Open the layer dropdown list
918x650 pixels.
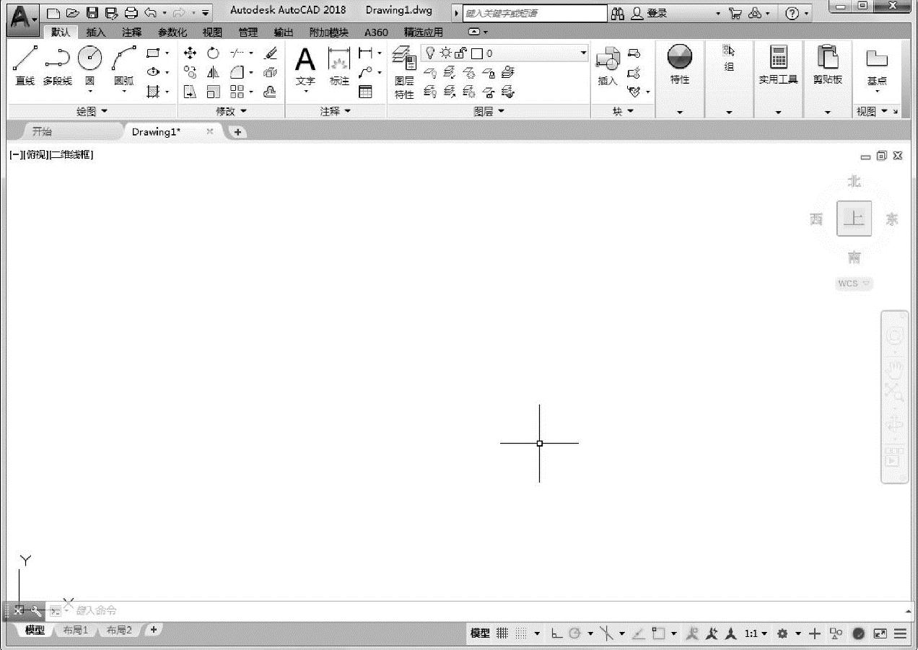(x=583, y=53)
